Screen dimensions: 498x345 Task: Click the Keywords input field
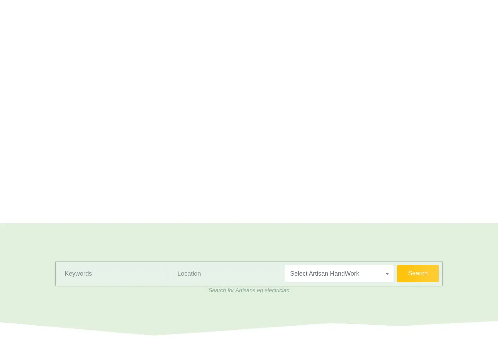coord(112,274)
